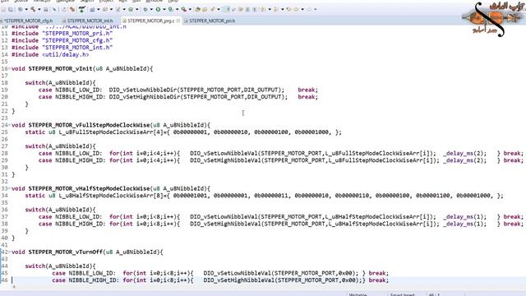526x296 pixels.
Task: Click the STEPPER_MOTOR_vInit function name
Action: pyautogui.click(x=60, y=69)
